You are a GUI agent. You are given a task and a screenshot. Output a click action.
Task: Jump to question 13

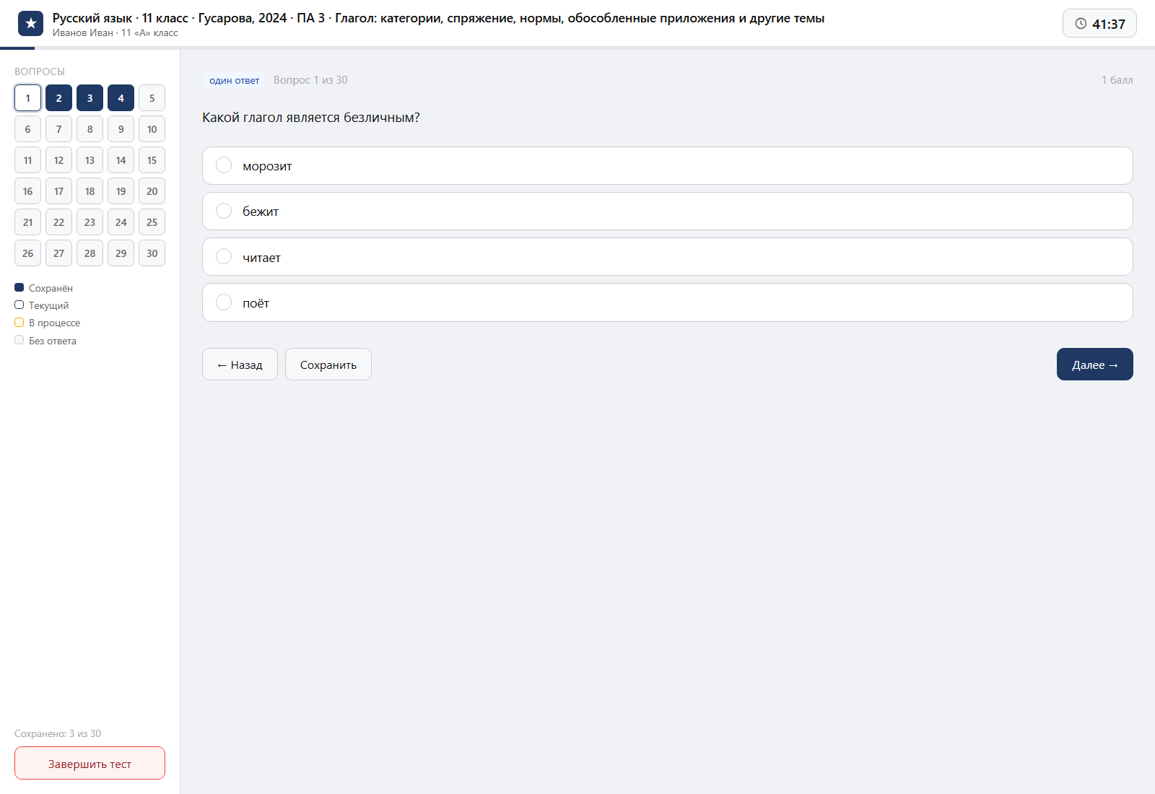click(90, 160)
